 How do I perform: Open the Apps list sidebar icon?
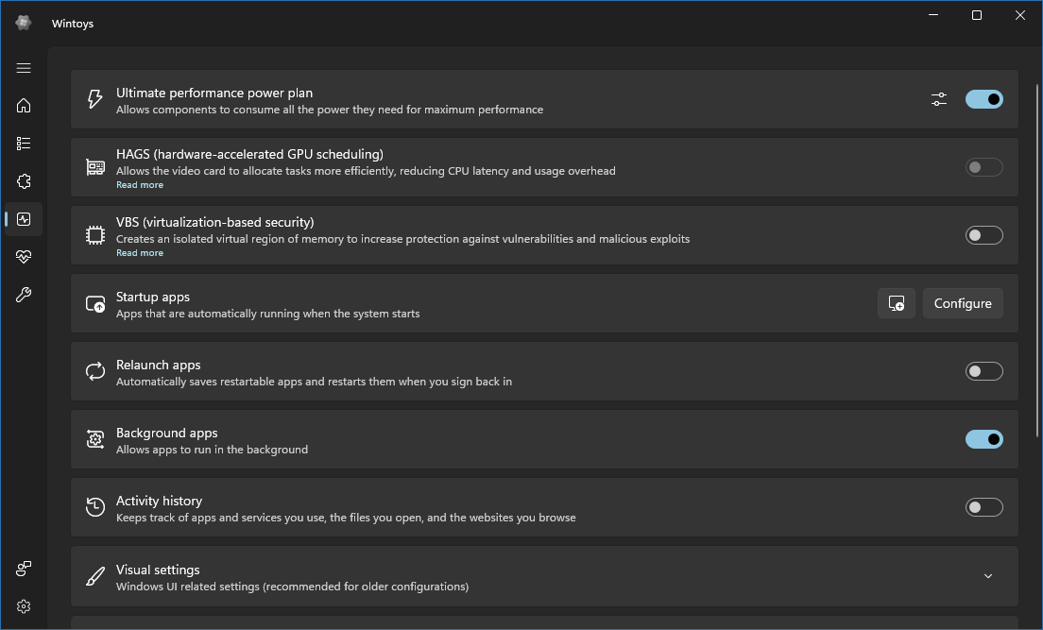(x=24, y=144)
